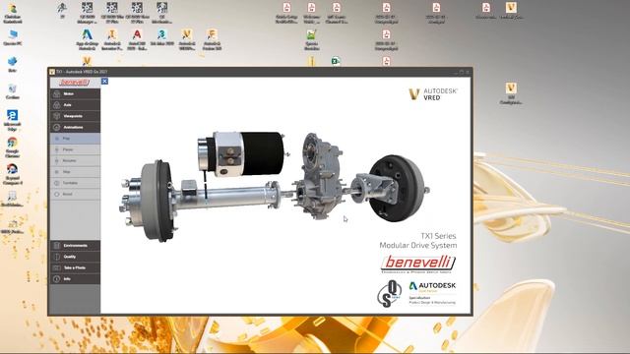The height and width of the screenshot is (354, 630).
Task: Click the Autodesk partner logo at bottom right
Action: (x=432, y=292)
